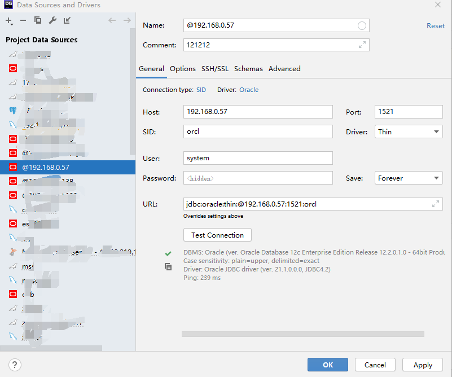Focus the Port input field

(x=409, y=112)
